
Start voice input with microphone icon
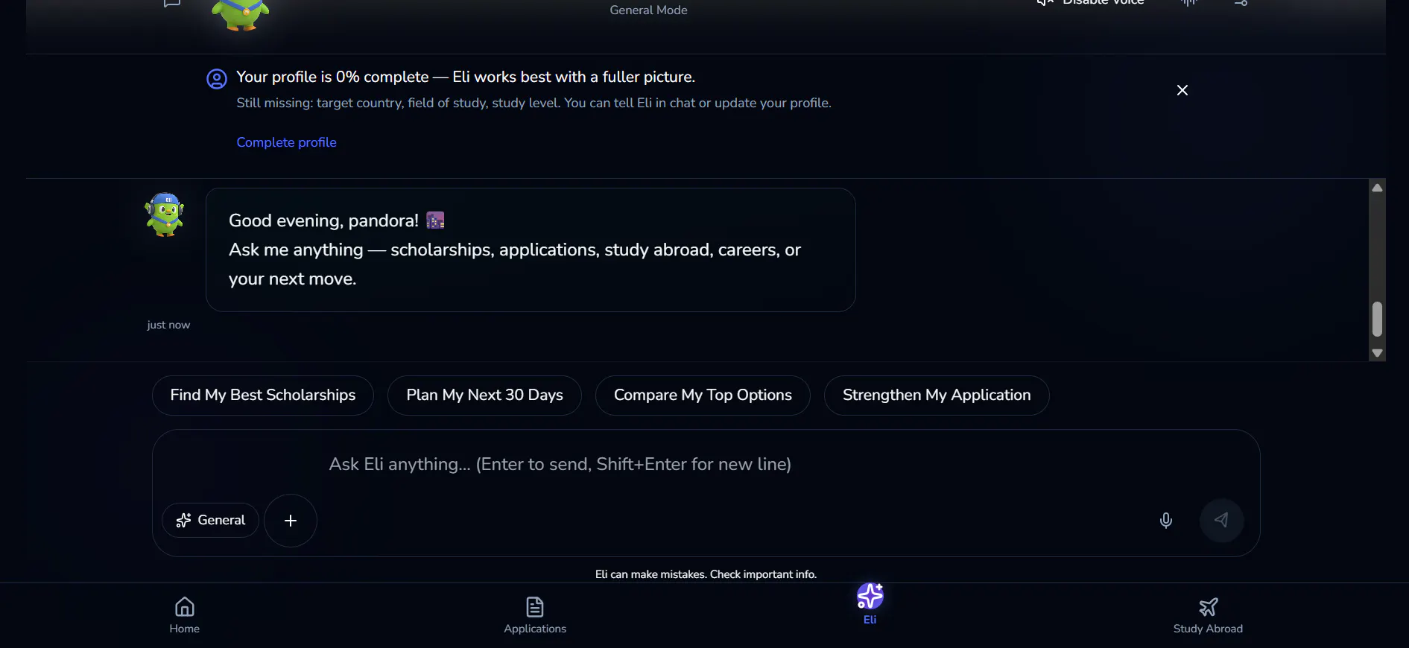pos(1166,520)
